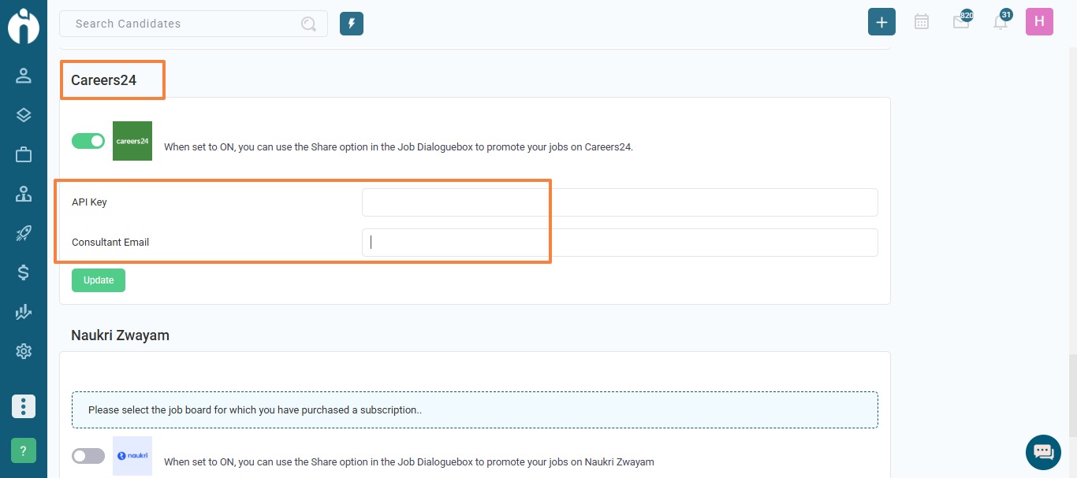Screen dimensions: 1077x478
Task: Open the dollar sign billing icon
Action: click(24, 272)
